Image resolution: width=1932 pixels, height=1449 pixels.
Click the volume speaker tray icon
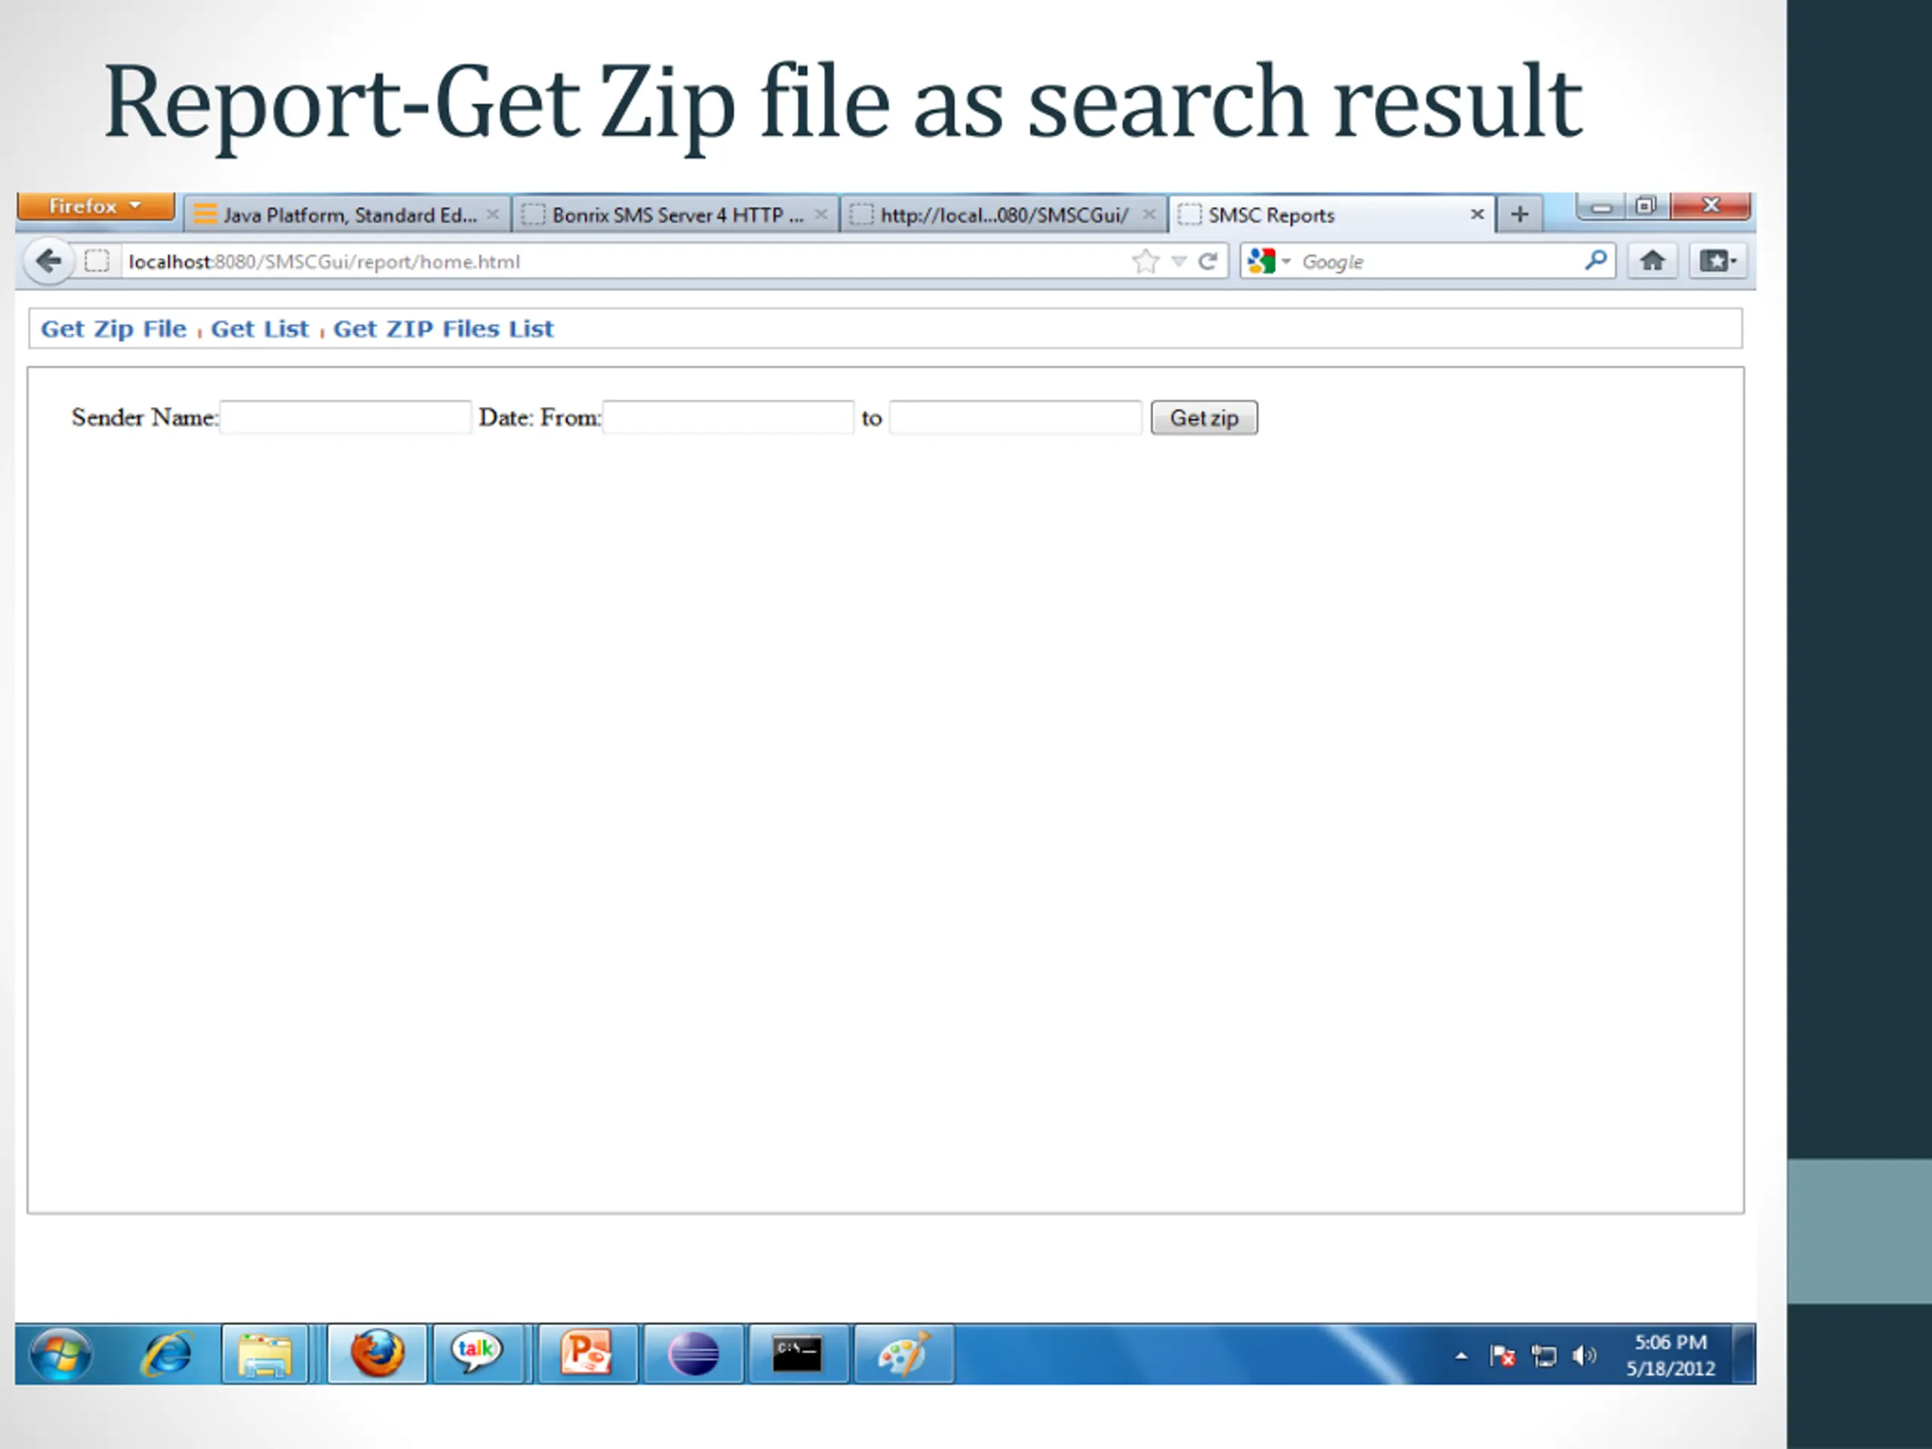[x=1583, y=1355]
